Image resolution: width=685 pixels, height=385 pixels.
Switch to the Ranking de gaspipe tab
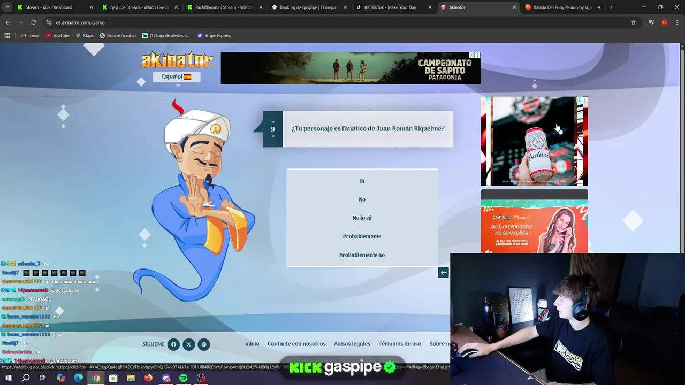308,7
